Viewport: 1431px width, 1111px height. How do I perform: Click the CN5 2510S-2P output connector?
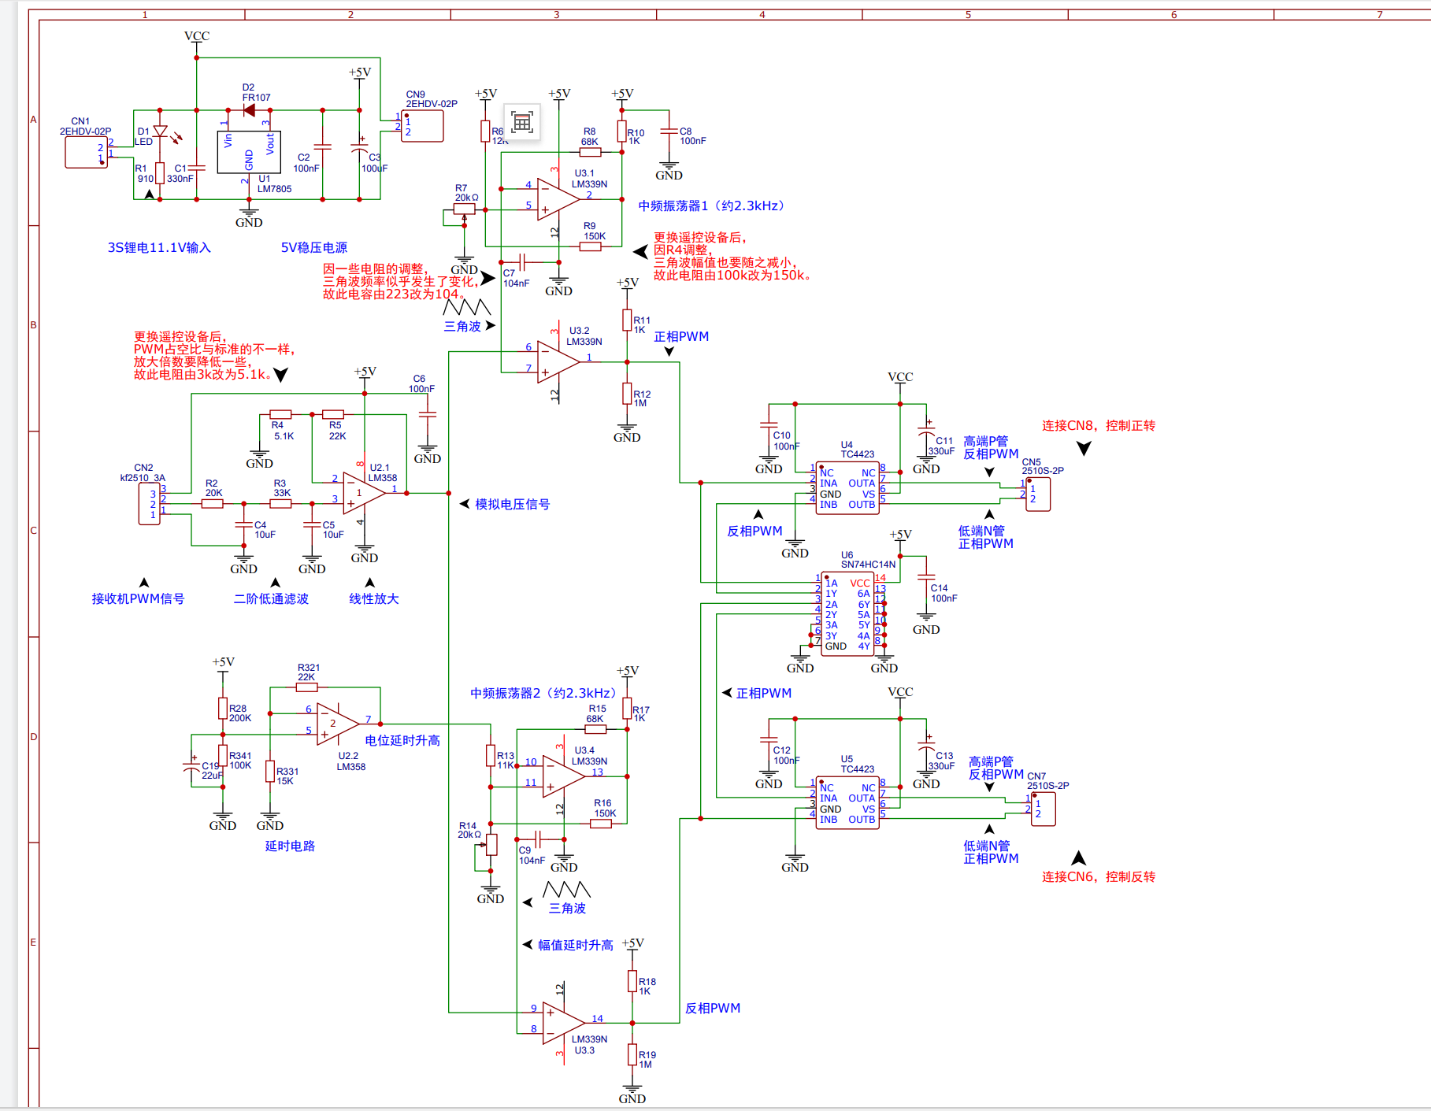[x=1037, y=494]
